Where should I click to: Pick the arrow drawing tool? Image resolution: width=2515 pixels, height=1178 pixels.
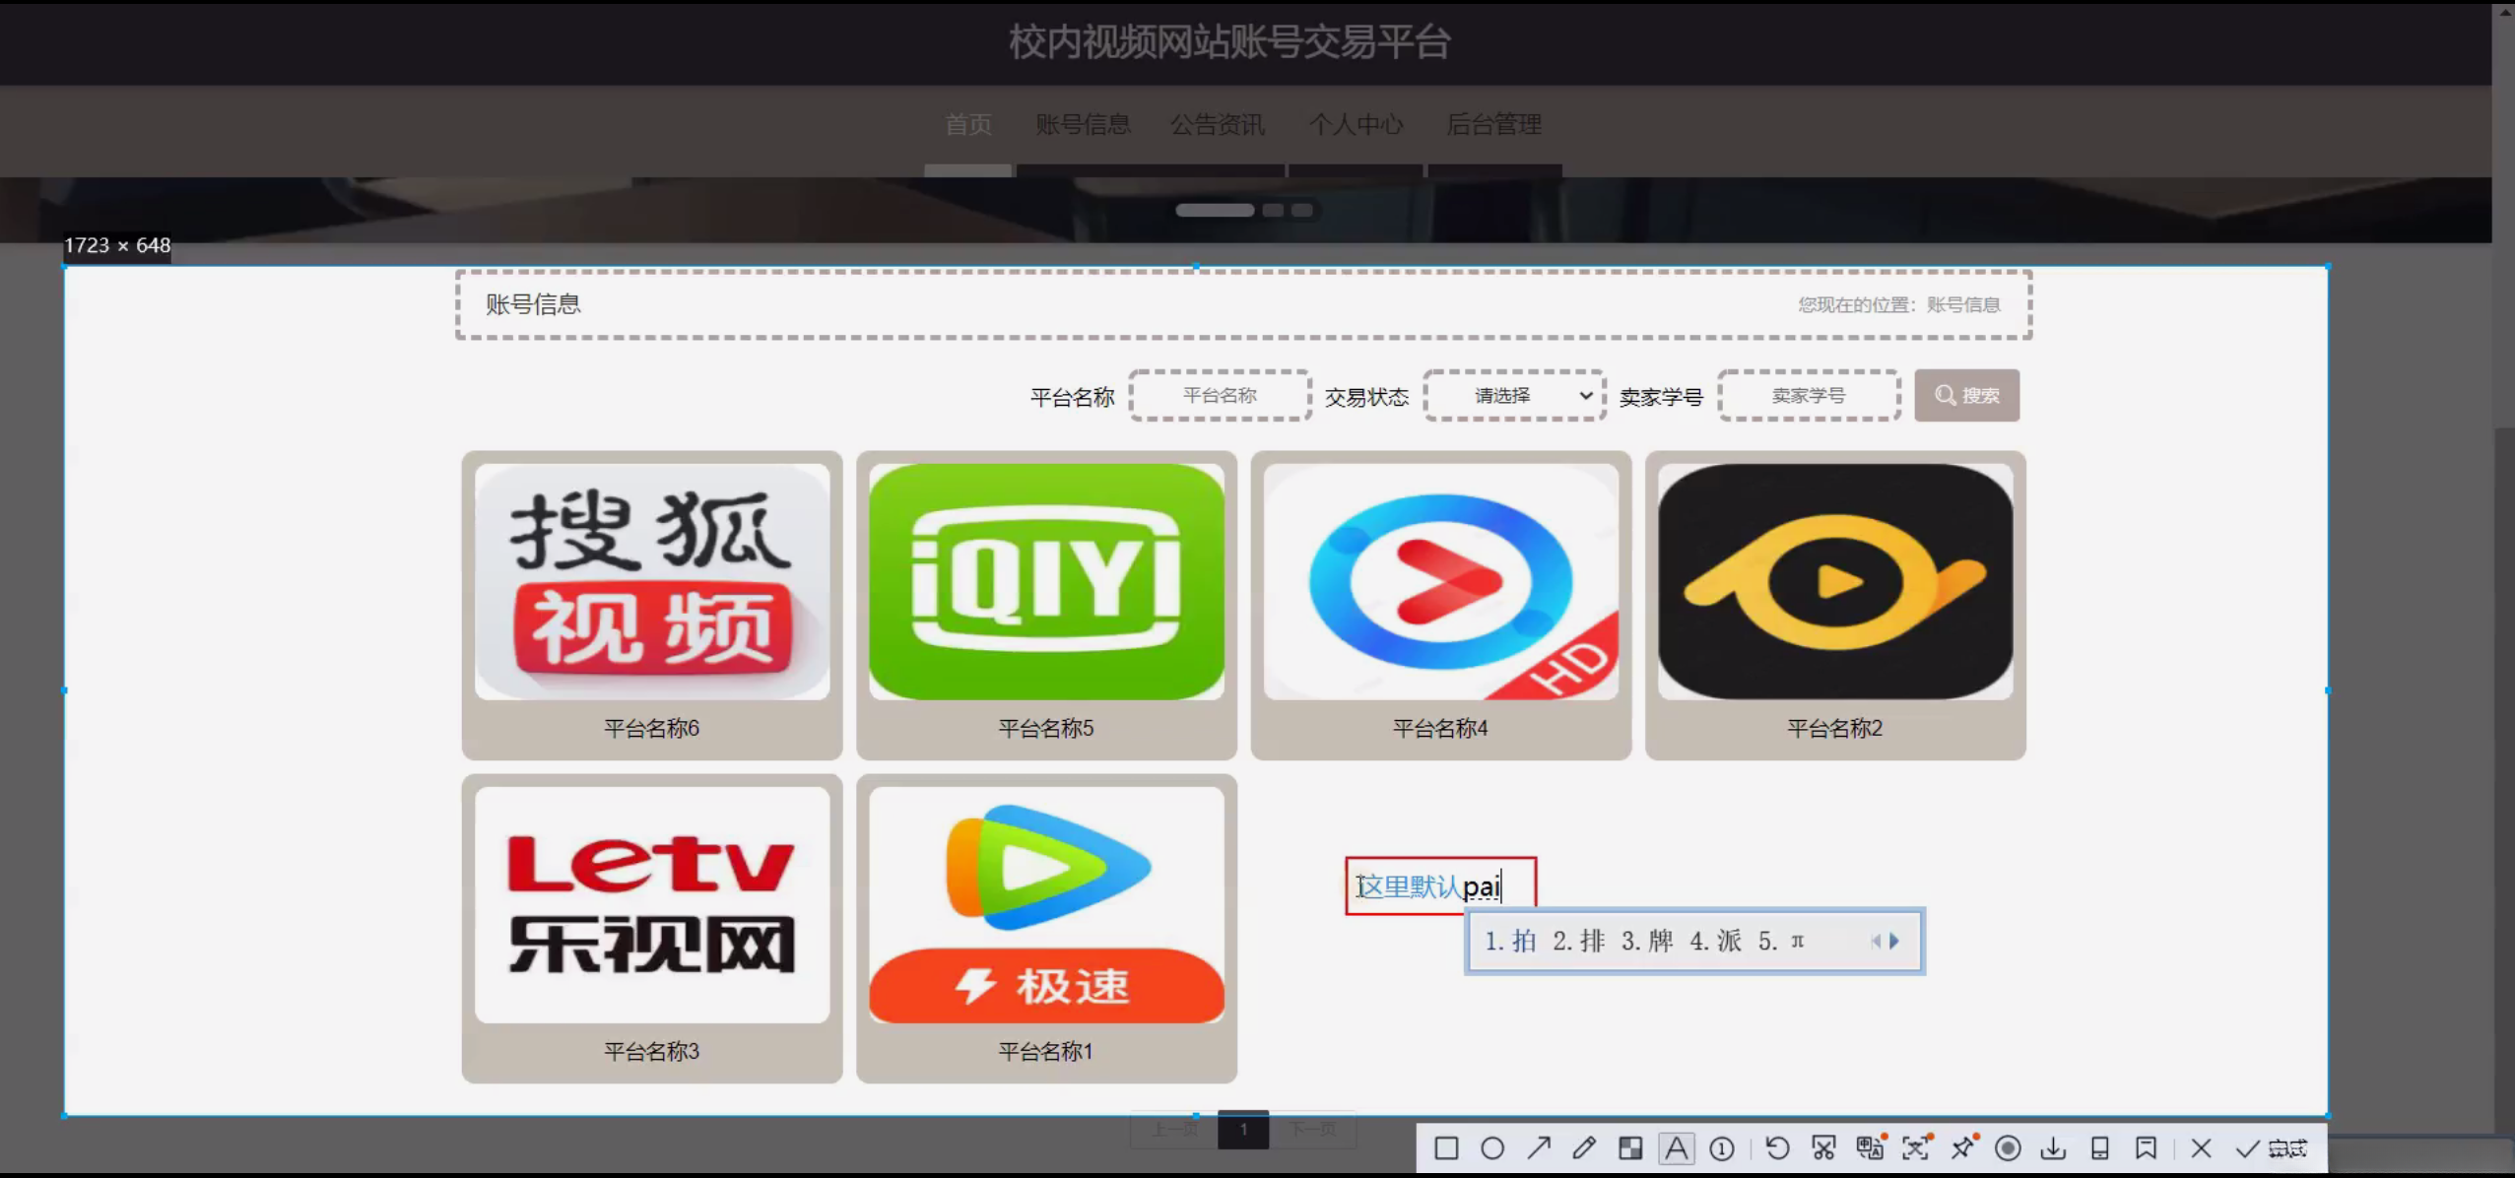click(x=1539, y=1148)
